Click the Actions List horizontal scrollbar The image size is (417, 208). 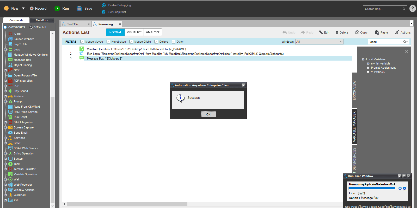(x=127, y=204)
